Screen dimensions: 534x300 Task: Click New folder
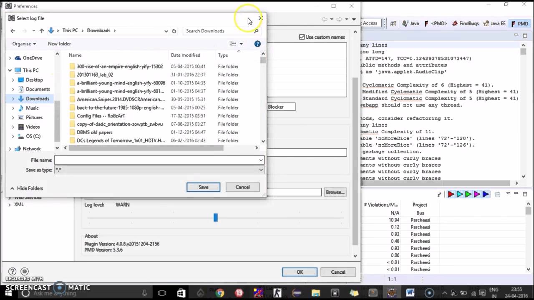click(x=59, y=44)
